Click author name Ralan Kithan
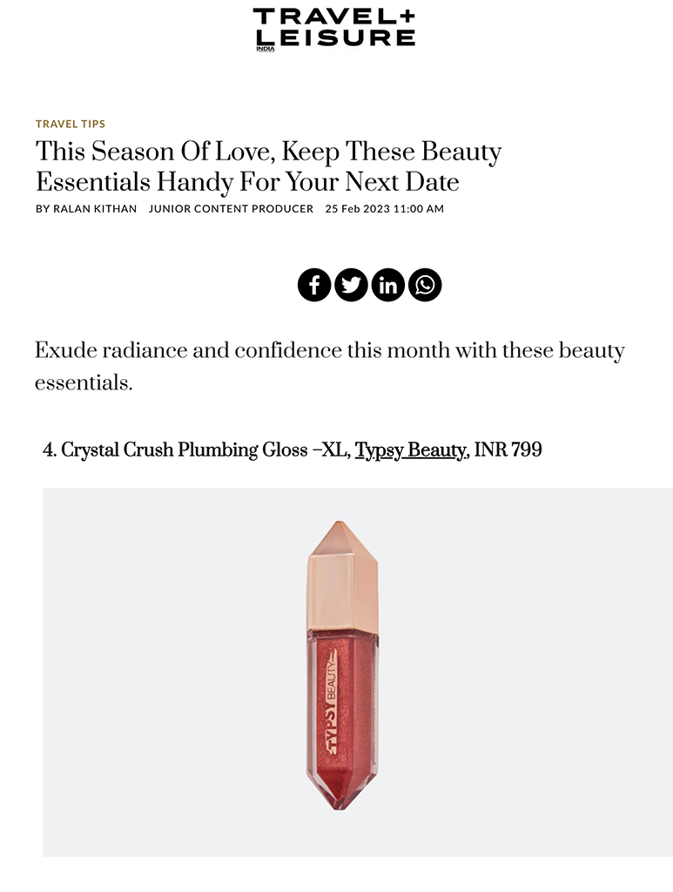This screenshot has height=892, width=673. 96,209
